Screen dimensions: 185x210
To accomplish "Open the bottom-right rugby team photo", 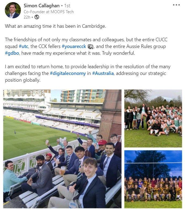I will [x=153, y=179].
